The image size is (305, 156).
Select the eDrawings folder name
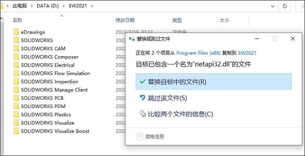coord(33,32)
